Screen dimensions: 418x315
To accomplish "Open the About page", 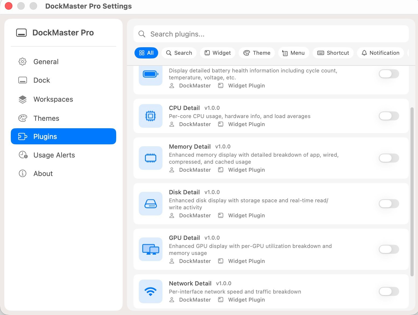I will (x=63, y=174).
